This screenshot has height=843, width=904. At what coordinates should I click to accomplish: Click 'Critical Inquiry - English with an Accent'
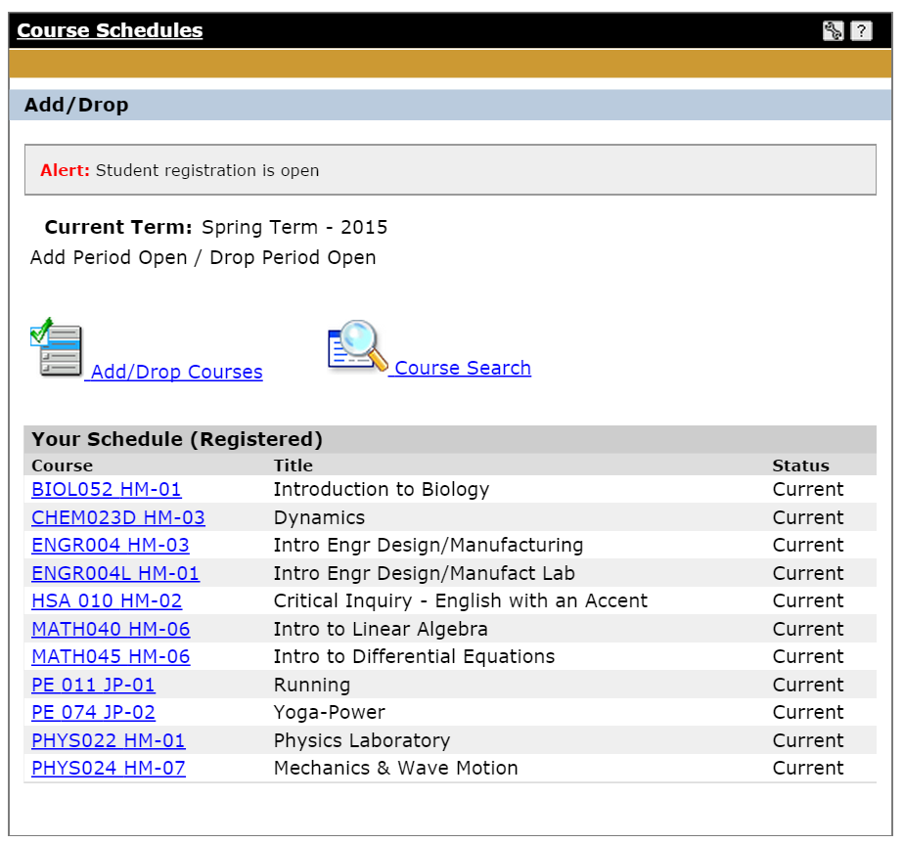click(461, 601)
